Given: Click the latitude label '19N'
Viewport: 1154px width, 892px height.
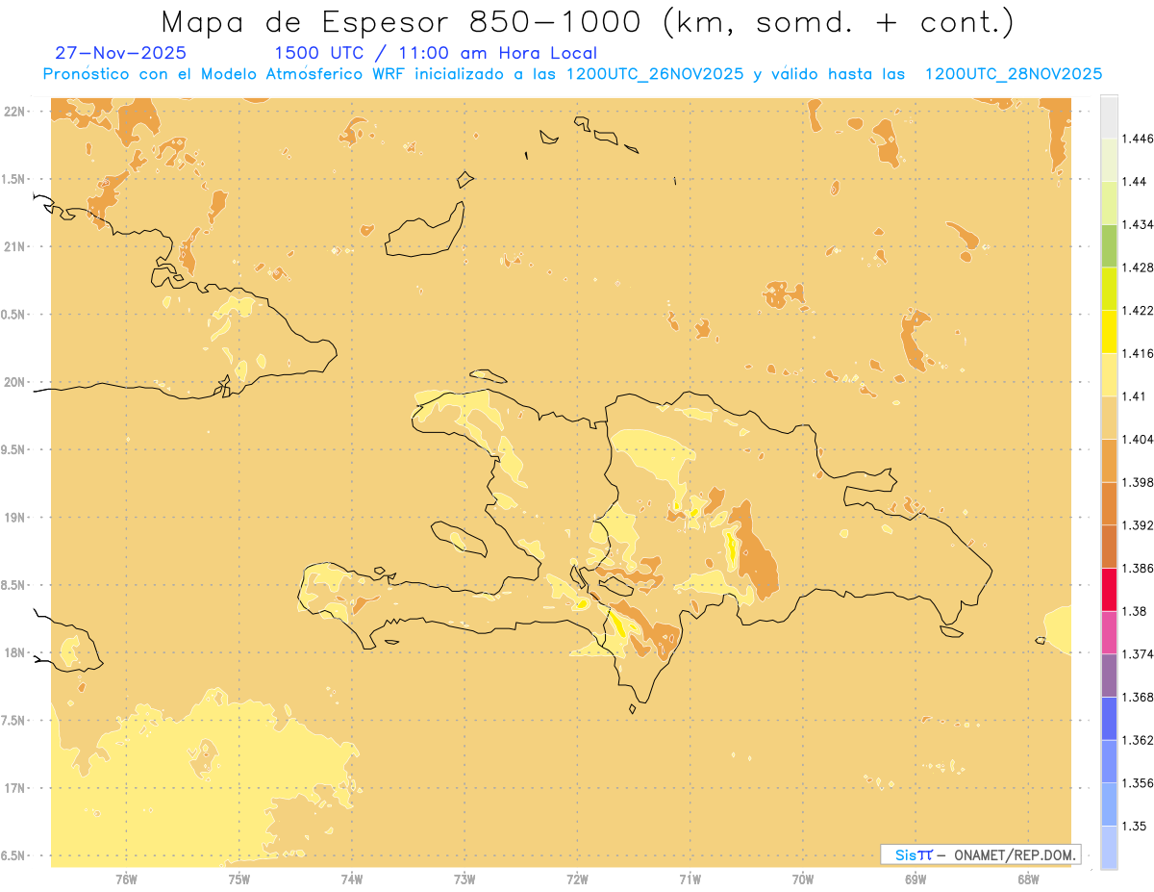Looking at the screenshot, I should (x=13, y=517).
